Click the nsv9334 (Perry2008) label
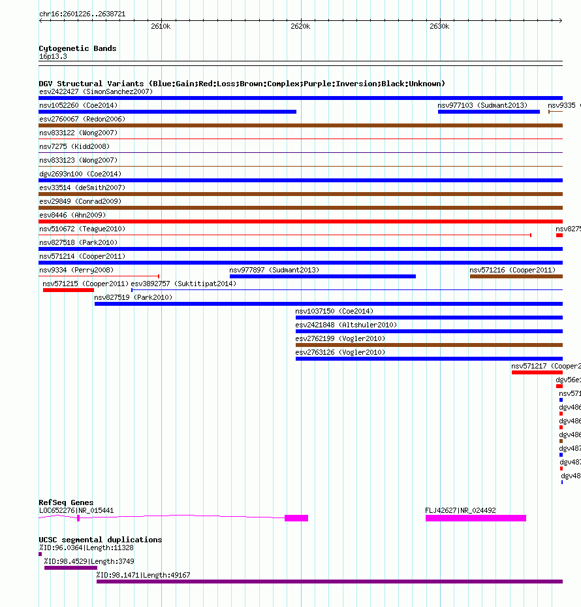581x607 pixels. click(x=76, y=271)
